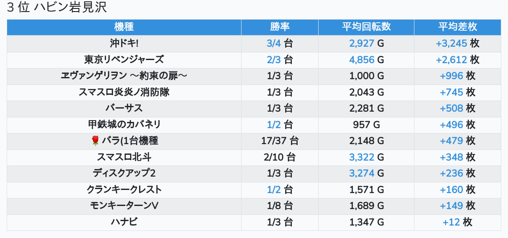Click the rose icon beside バラ(1台機種
508x238 pixels.
click(95, 141)
